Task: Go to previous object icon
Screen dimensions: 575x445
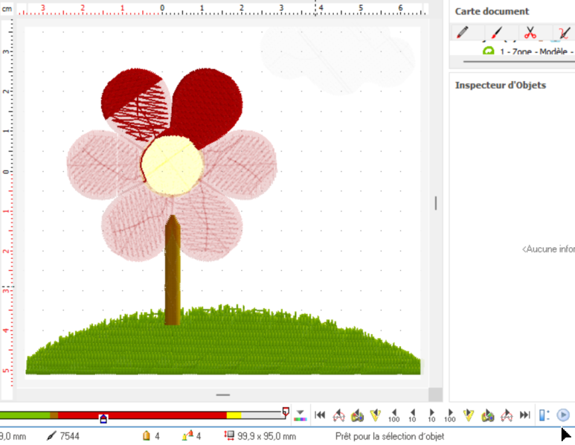Action: [358, 416]
